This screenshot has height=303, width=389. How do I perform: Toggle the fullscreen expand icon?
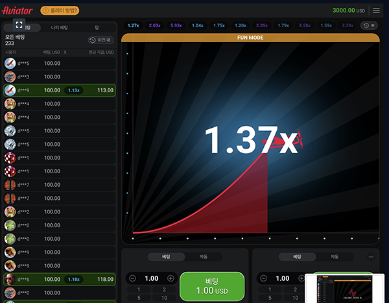[19, 24]
